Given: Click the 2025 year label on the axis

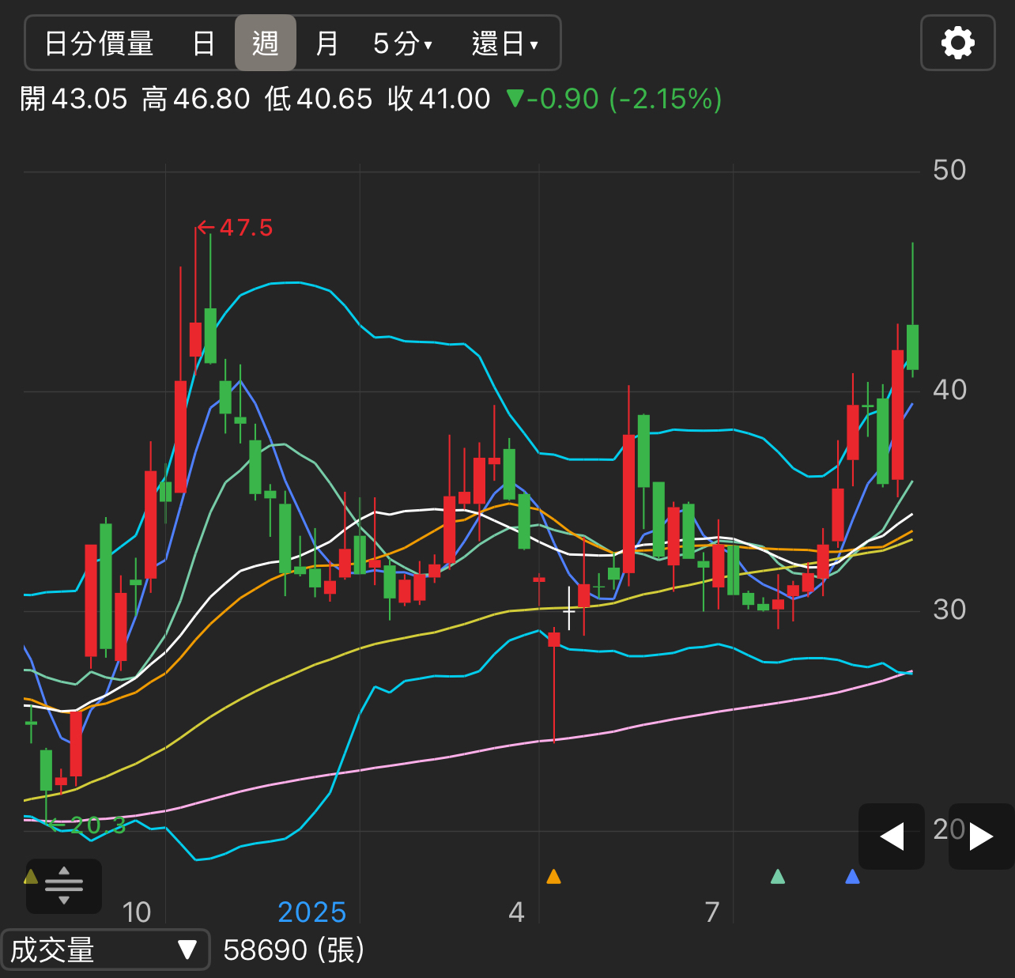Looking at the screenshot, I should [x=311, y=912].
